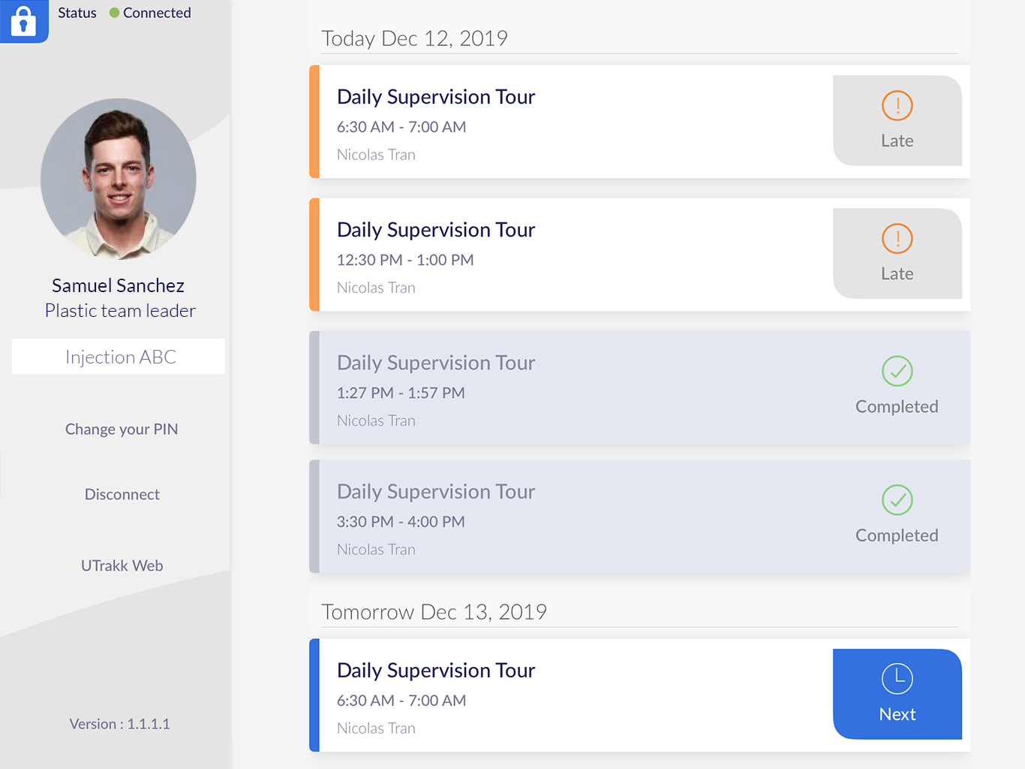Click the green checkmark for 1:27 PM tour
Viewport: 1025px width, 769px height.
(x=897, y=371)
